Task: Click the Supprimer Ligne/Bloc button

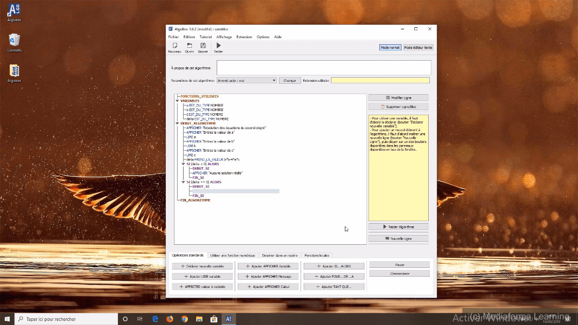Action: [398, 107]
